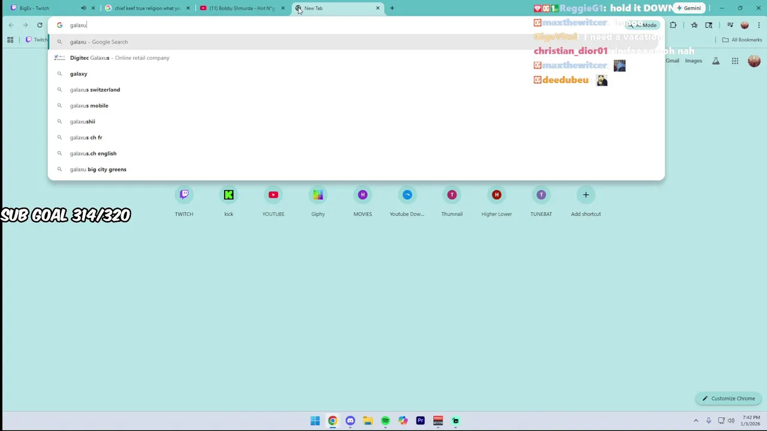Open the MOVIES shortcut tile
767x431 pixels.
363,202
